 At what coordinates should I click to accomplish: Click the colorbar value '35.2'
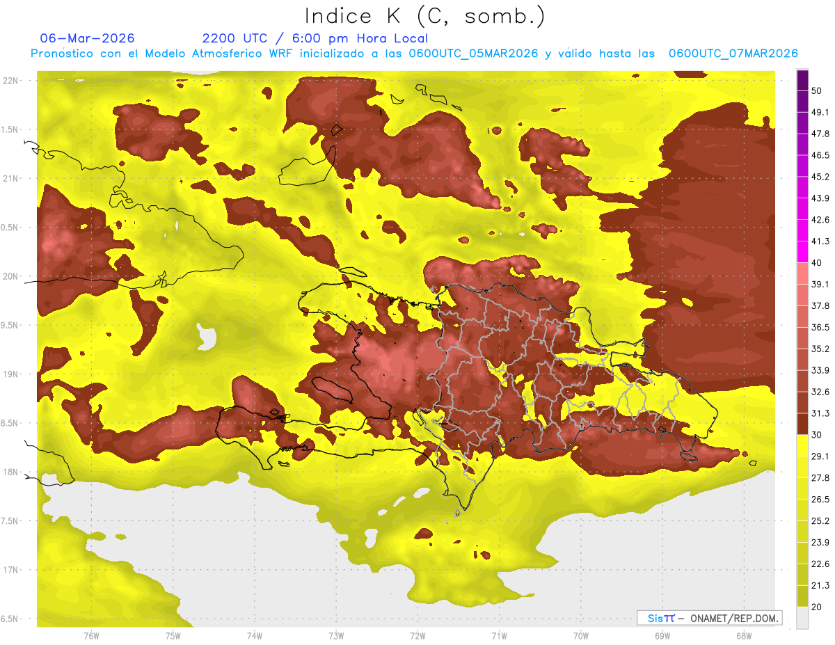(x=820, y=349)
